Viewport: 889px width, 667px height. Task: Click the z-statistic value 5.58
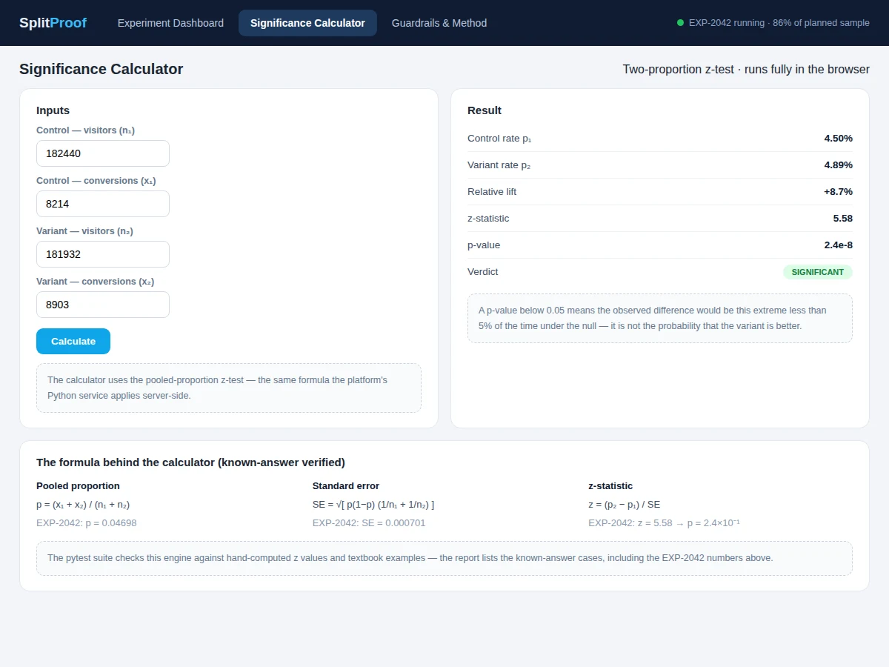click(x=843, y=219)
